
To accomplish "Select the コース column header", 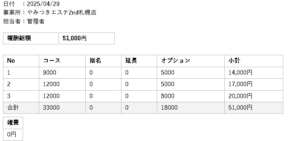I will pyautogui.click(x=62, y=61).
